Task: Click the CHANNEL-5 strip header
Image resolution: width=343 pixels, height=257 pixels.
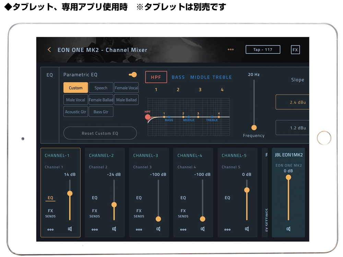Action: pyautogui.click(x=234, y=155)
